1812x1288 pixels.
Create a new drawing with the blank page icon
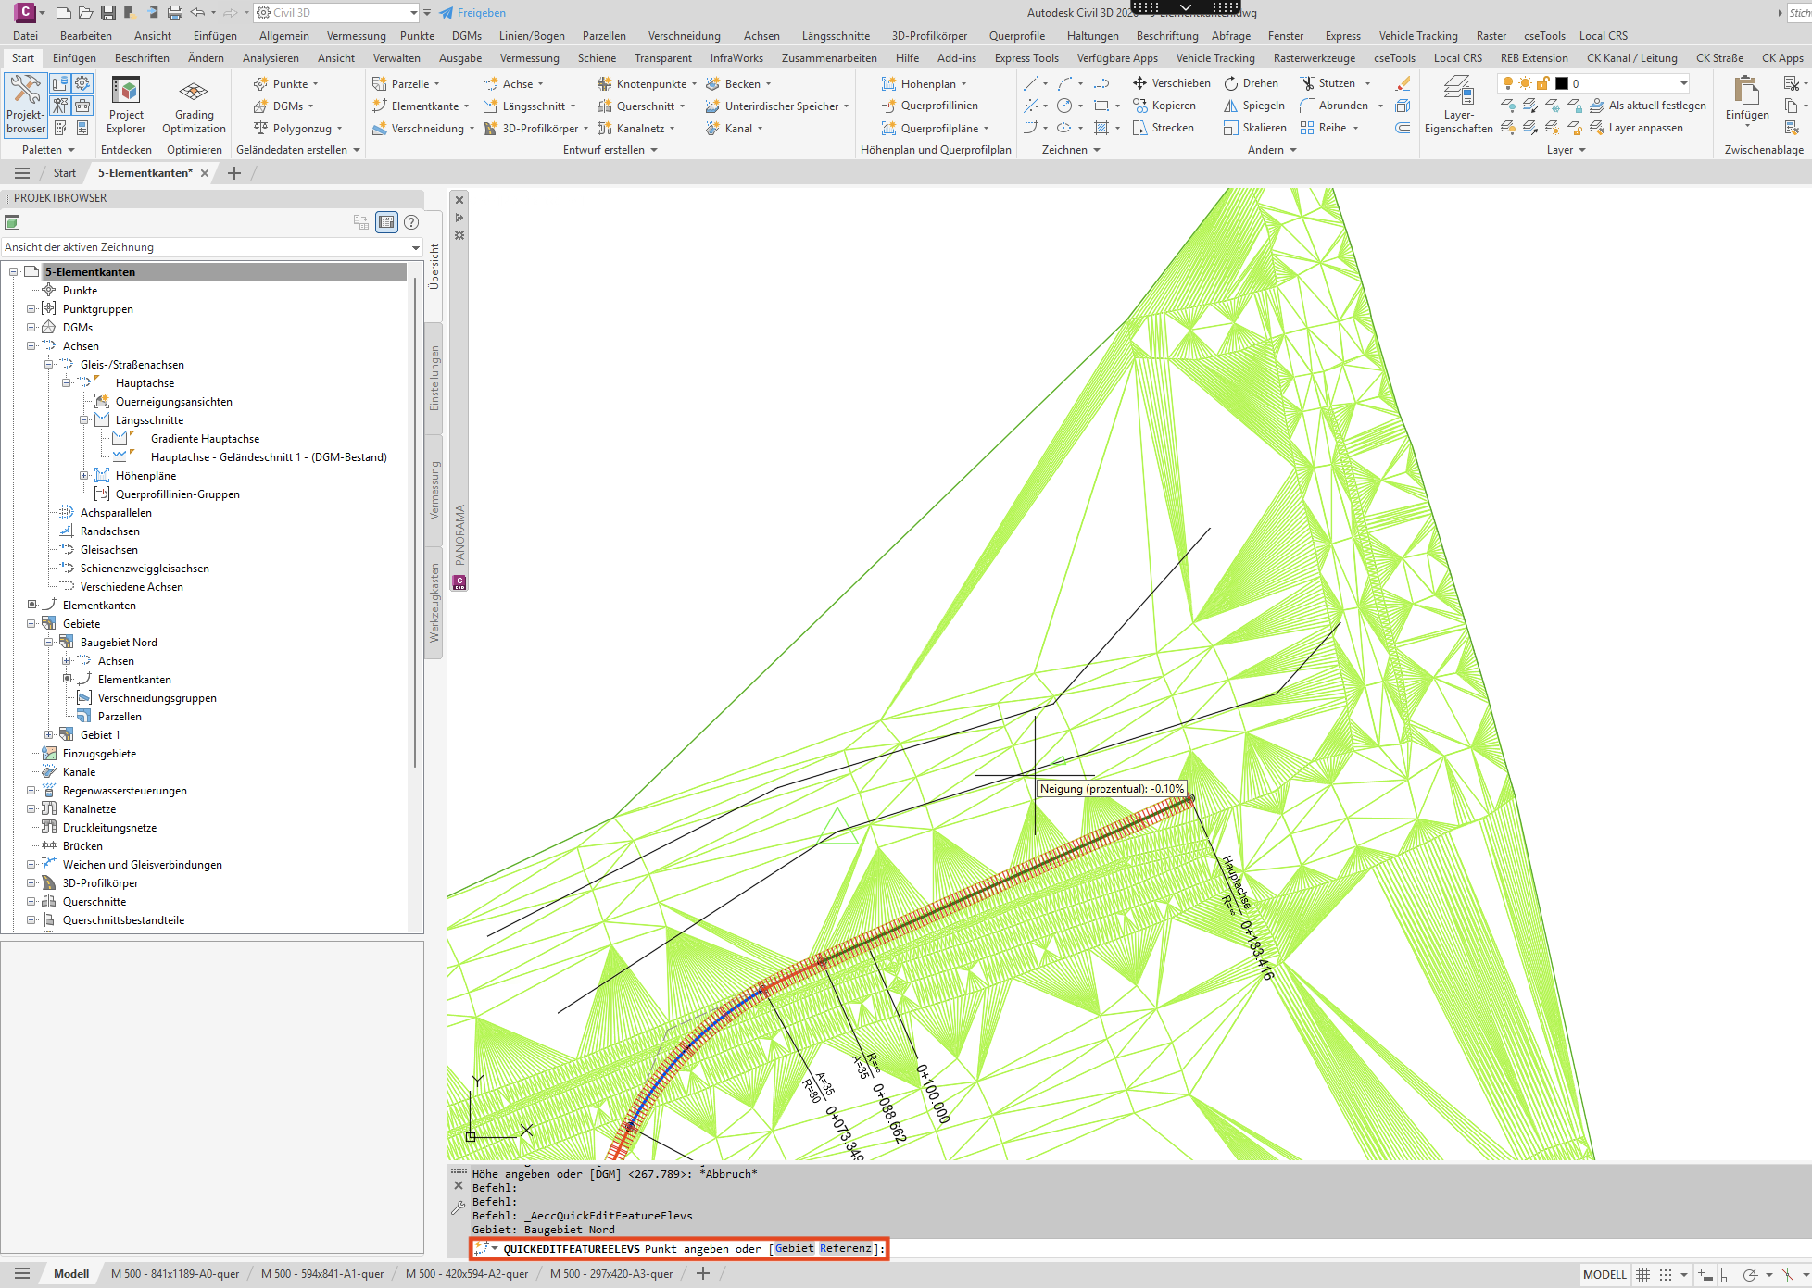coord(64,13)
